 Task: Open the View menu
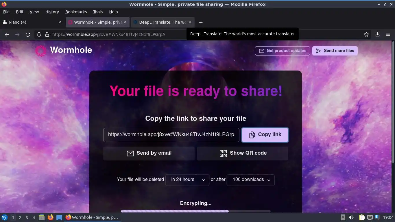34,12
